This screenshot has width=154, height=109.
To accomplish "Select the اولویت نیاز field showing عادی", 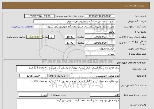I will point(100,32).
